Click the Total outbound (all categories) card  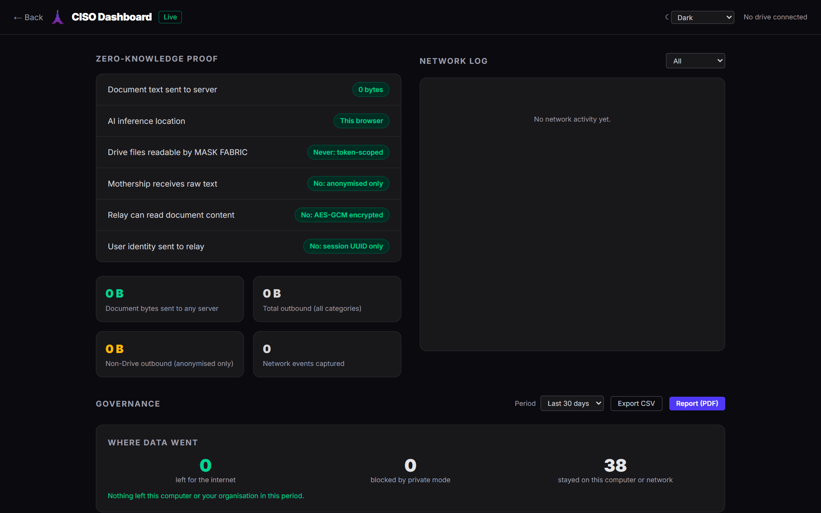(x=327, y=299)
